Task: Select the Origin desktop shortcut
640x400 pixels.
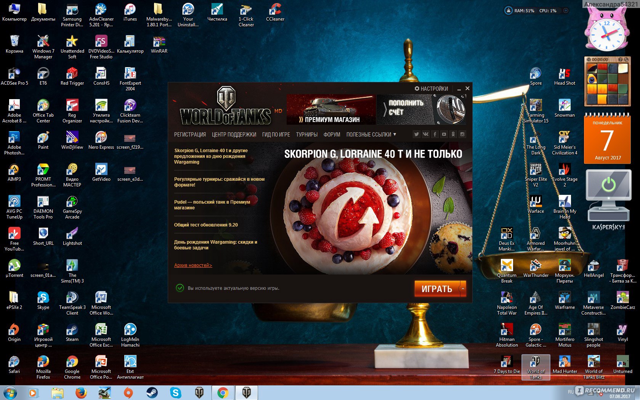Action: tap(14, 332)
